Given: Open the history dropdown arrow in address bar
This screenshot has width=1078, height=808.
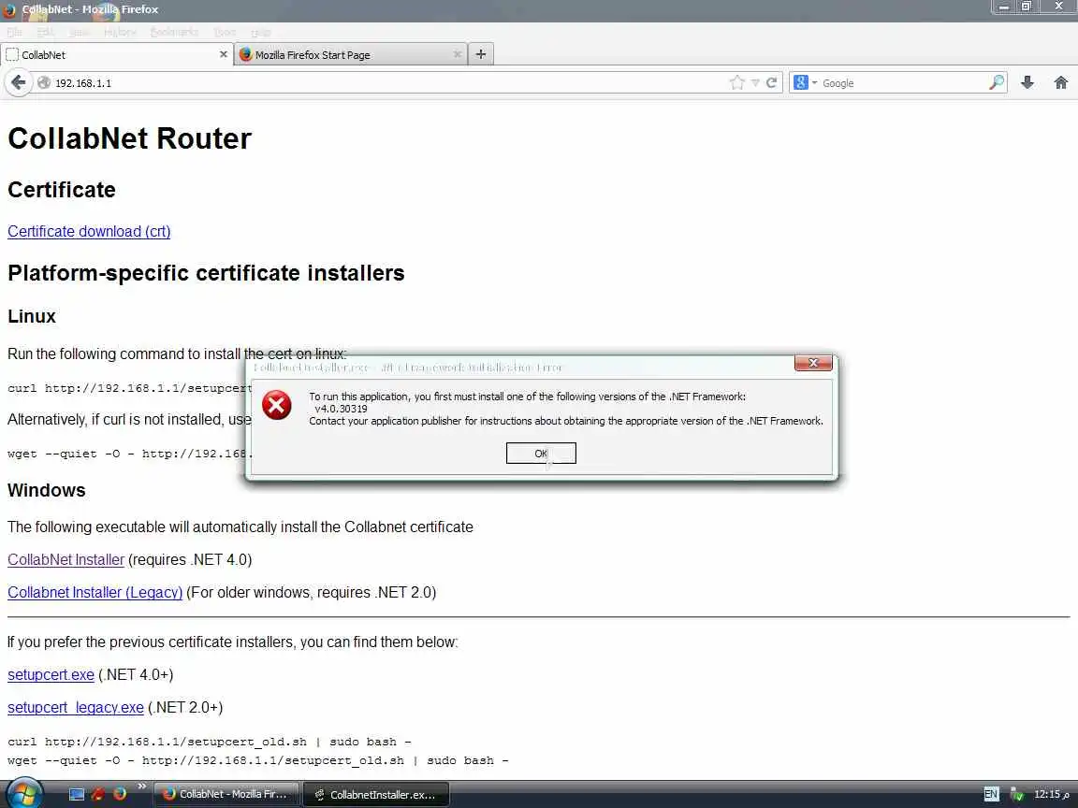Looking at the screenshot, I should tap(755, 83).
